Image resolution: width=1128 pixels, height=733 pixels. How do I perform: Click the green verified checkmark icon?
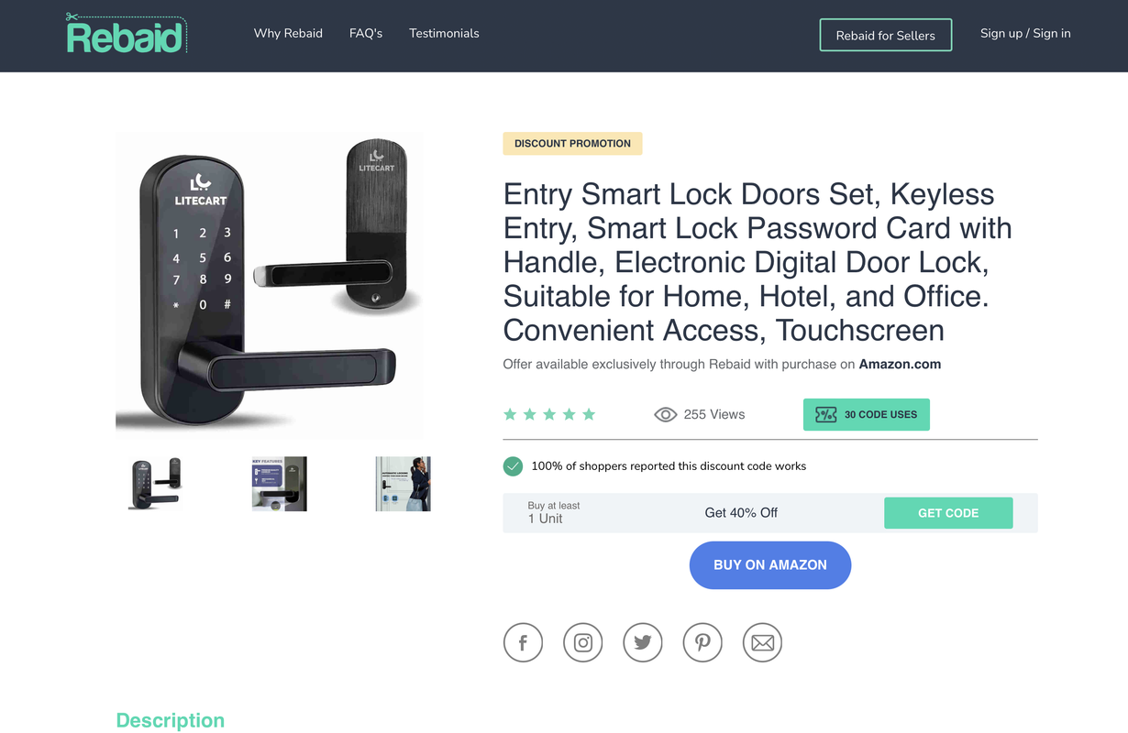coord(514,465)
